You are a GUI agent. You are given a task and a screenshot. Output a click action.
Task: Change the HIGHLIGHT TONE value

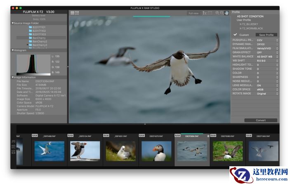click(267, 65)
